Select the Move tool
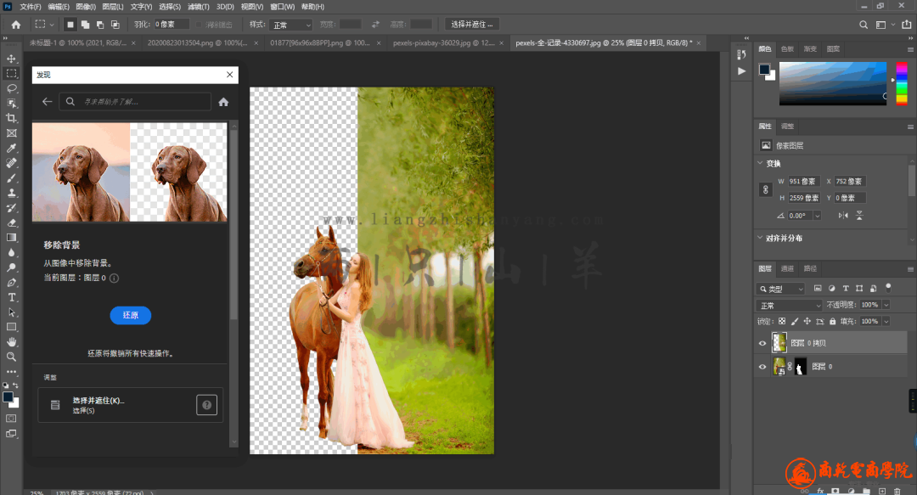This screenshot has height=495, width=917. (x=12, y=59)
